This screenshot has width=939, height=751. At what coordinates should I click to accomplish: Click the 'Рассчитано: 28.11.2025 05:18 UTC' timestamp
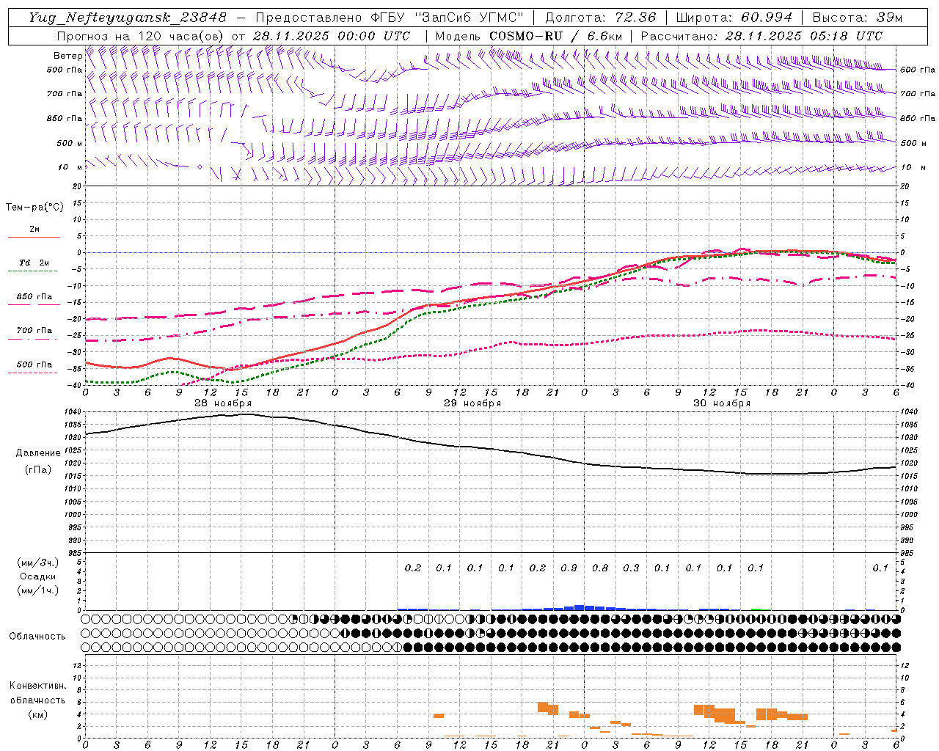[x=761, y=36]
